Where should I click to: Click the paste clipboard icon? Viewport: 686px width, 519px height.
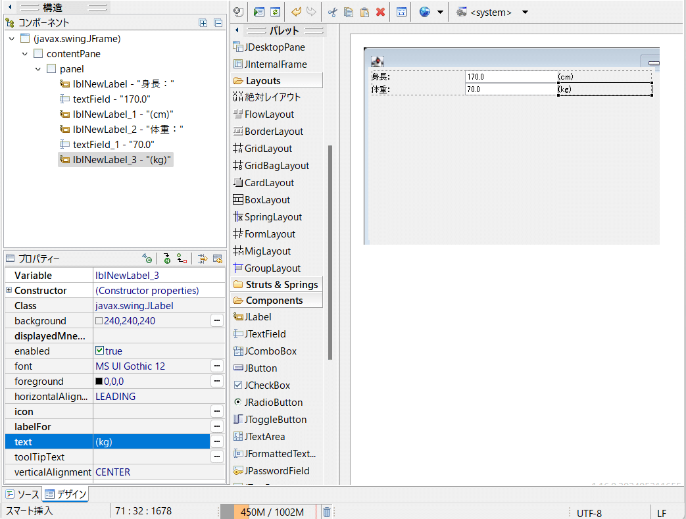pyautogui.click(x=364, y=12)
